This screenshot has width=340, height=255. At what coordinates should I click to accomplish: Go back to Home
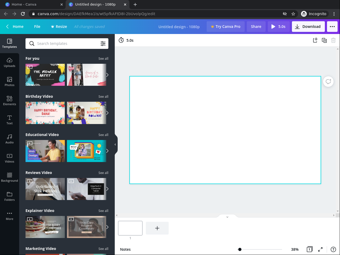[15, 27]
